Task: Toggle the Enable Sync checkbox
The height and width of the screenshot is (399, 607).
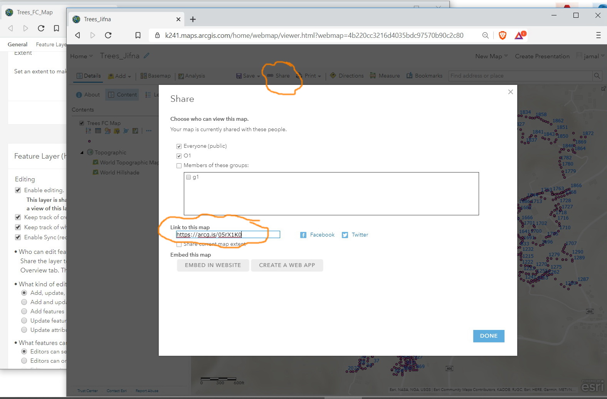Action: point(18,237)
